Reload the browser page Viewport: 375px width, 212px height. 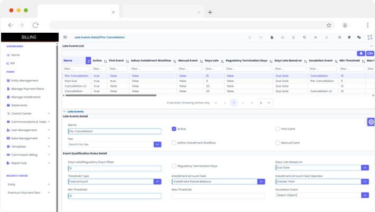35,25
